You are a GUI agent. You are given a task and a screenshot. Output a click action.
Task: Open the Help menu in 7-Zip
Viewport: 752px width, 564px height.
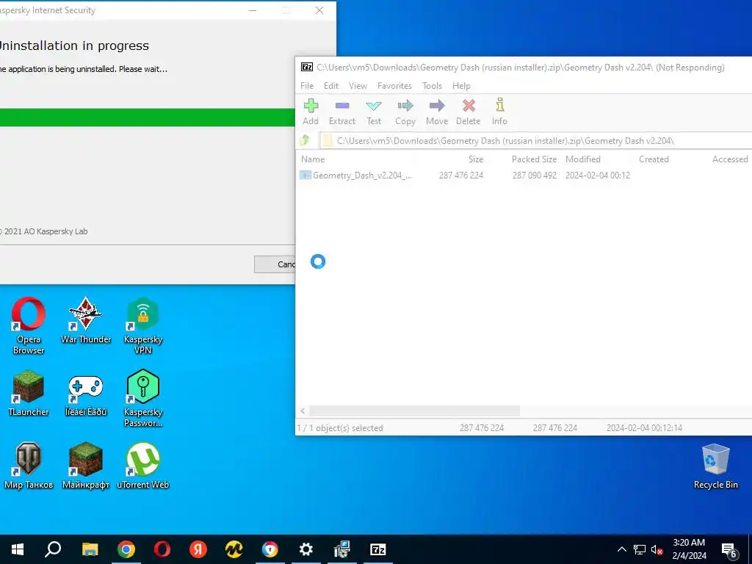[x=461, y=86]
